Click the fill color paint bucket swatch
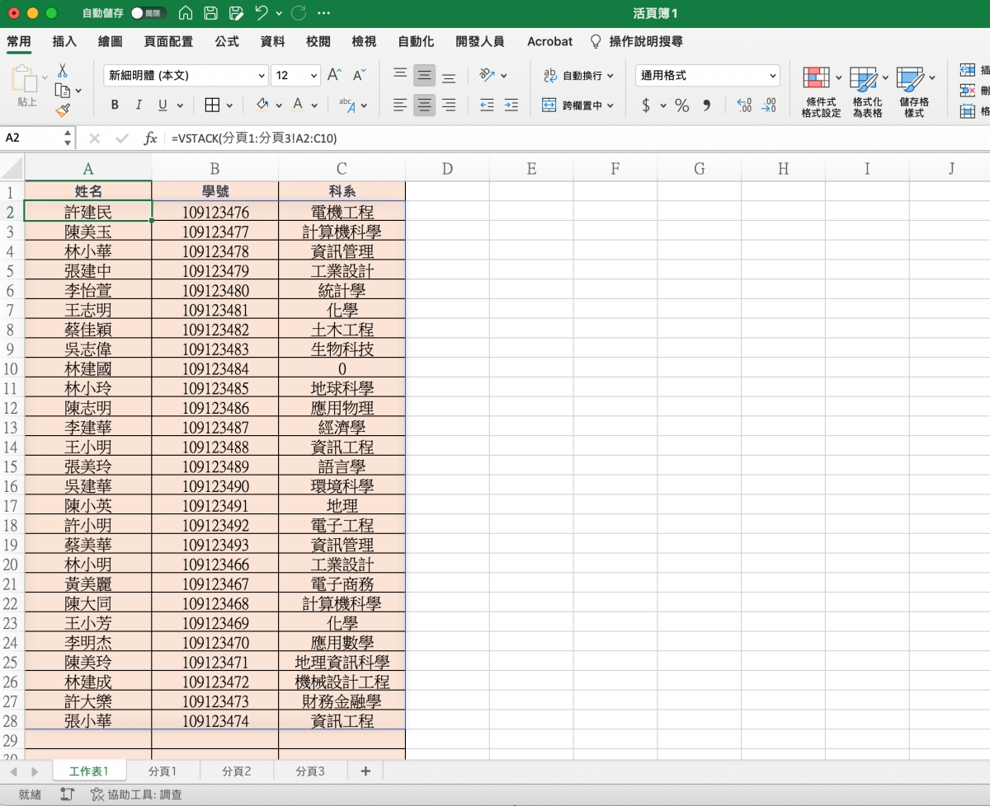This screenshot has width=990, height=806. pos(262,105)
